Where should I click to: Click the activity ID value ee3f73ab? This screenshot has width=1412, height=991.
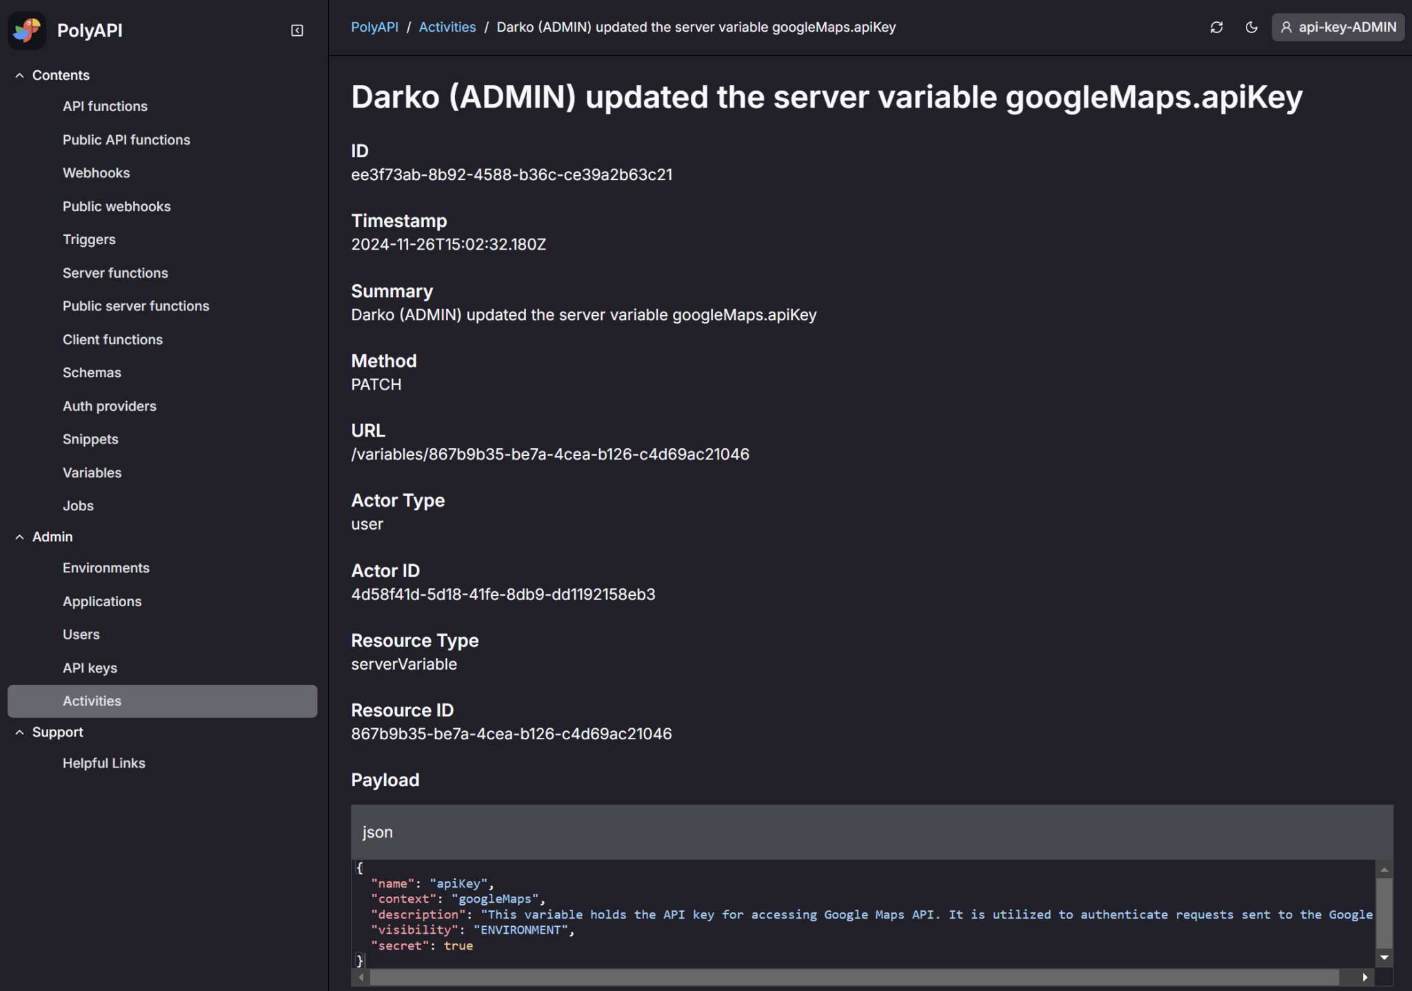(x=512, y=174)
